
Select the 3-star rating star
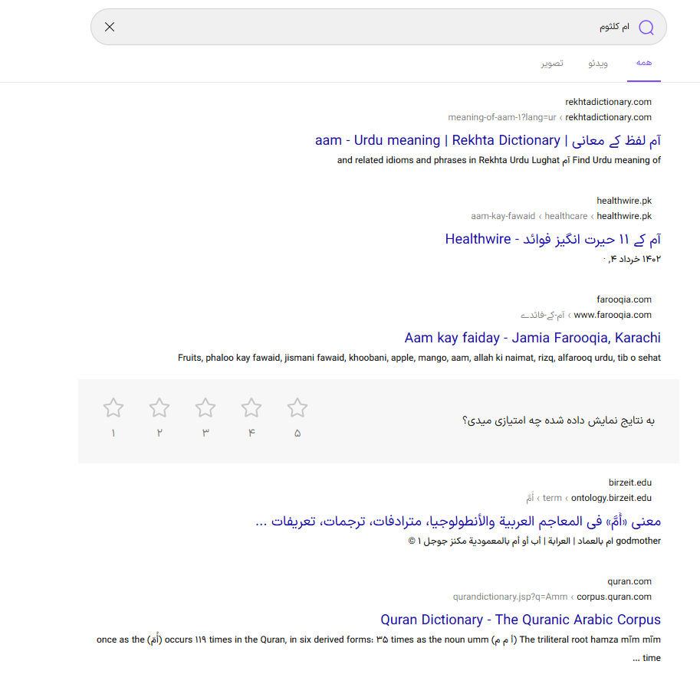[205, 407]
